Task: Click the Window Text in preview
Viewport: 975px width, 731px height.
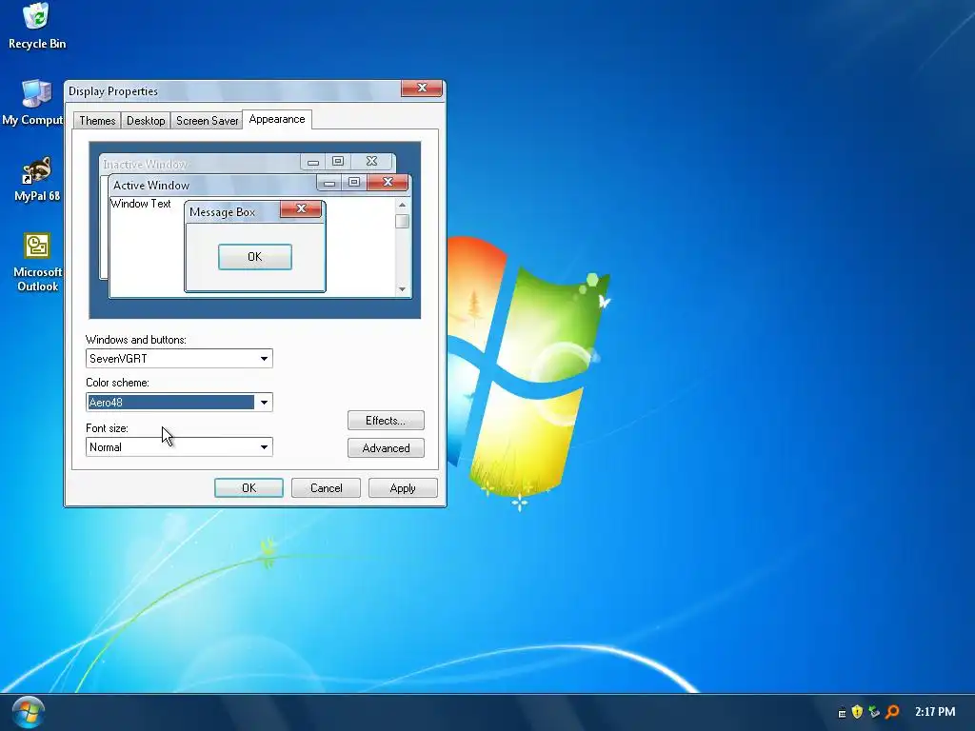Action: point(141,204)
